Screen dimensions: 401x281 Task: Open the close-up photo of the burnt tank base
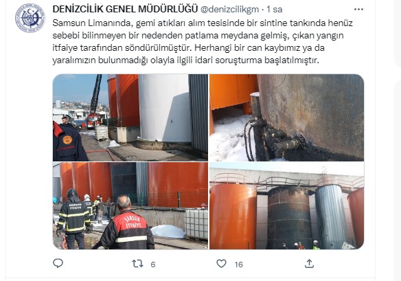click(287, 117)
